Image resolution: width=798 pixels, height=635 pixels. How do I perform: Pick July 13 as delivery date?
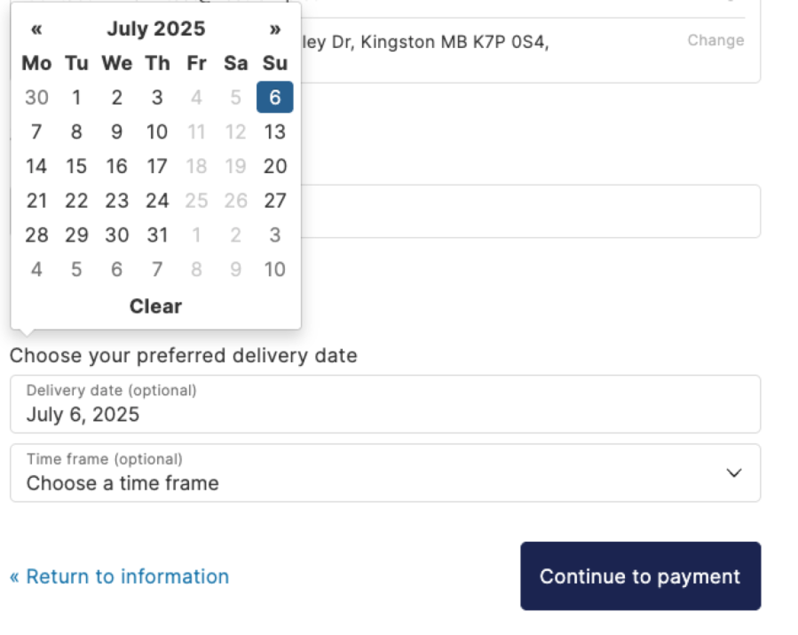275,132
